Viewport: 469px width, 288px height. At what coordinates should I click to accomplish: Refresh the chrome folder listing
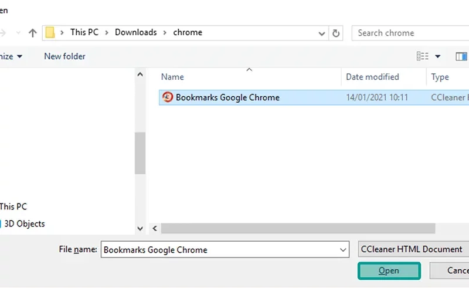[335, 33]
